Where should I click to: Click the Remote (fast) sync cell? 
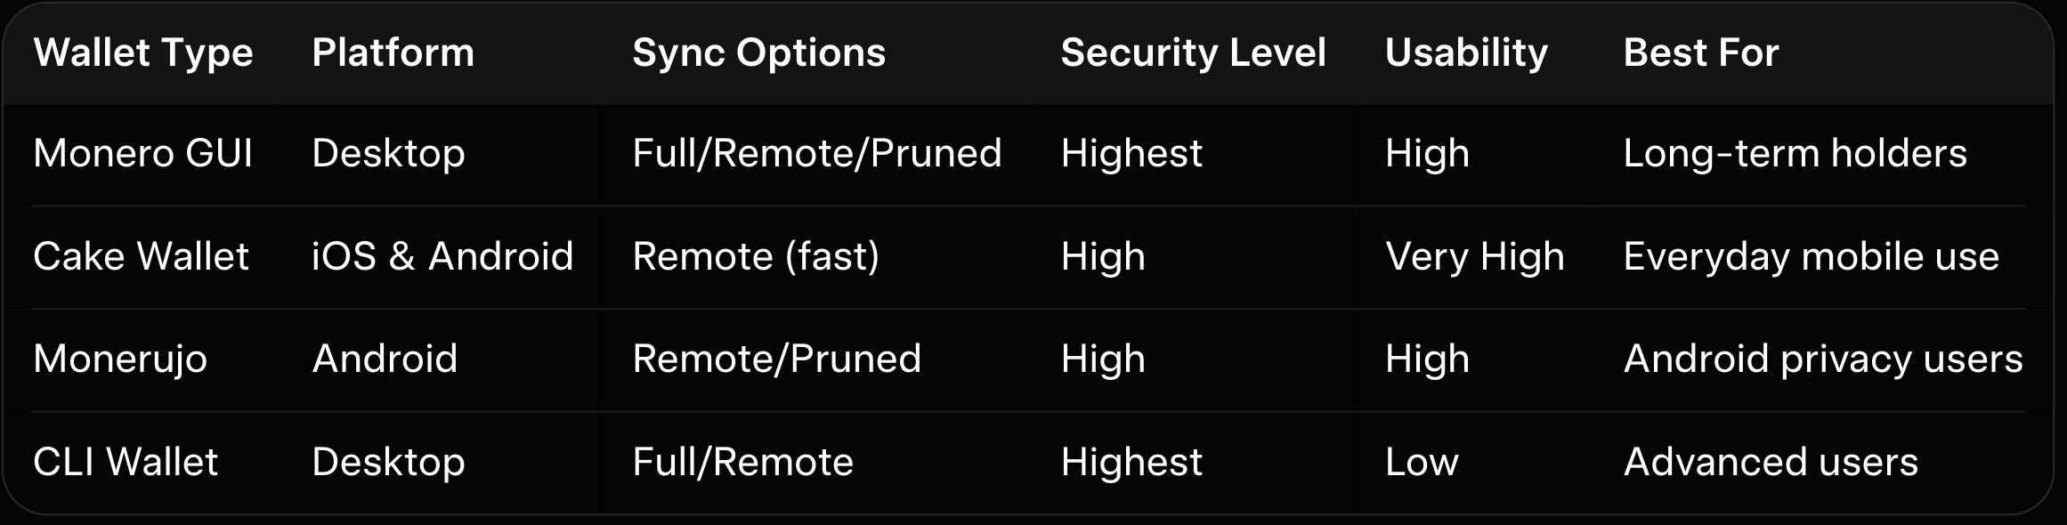(x=756, y=257)
